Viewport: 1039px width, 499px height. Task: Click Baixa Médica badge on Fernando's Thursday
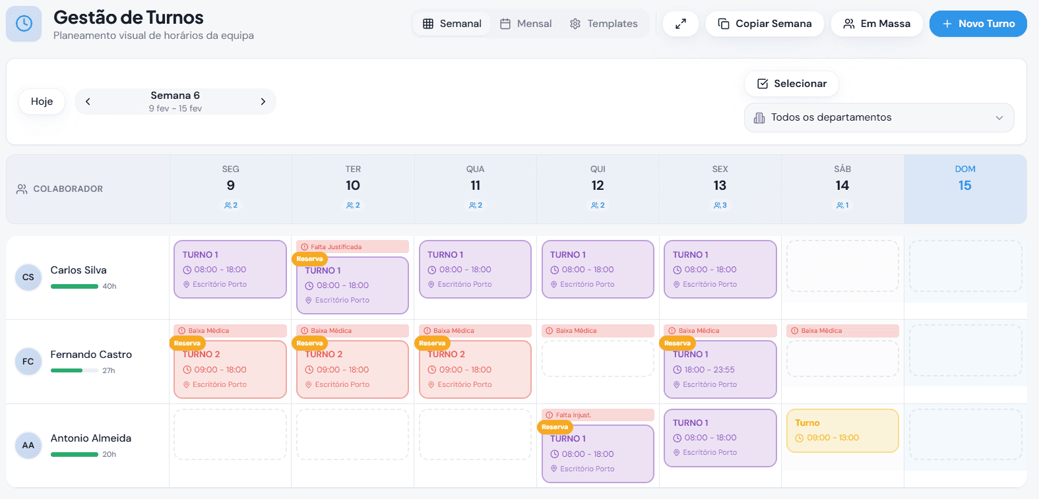pos(598,330)
